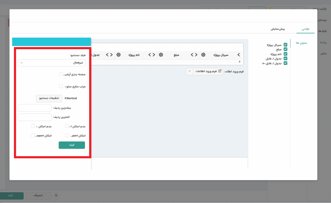Click the gear icon of مبلغ column
331x203 pixels.
click(161, 55)
